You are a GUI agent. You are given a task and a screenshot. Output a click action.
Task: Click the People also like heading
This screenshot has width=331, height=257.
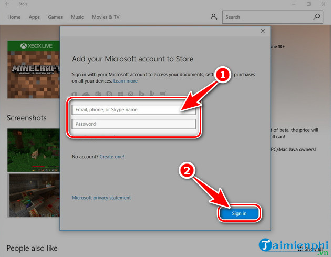point(32,248)
